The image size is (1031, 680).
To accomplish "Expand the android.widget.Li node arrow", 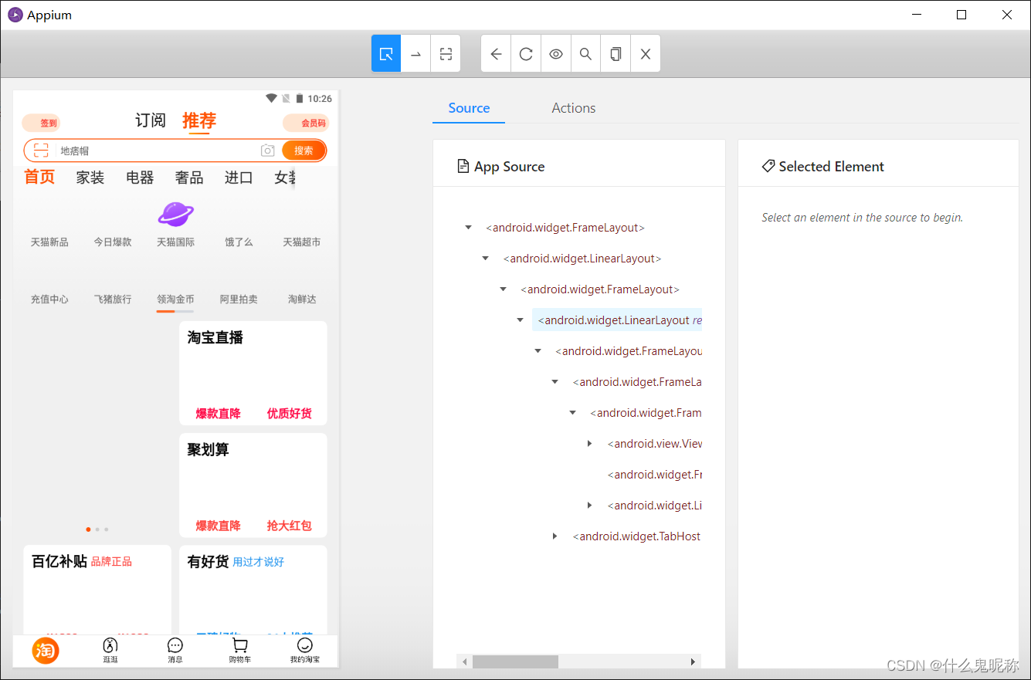I will pyautogui.click(x=589, y=506).
